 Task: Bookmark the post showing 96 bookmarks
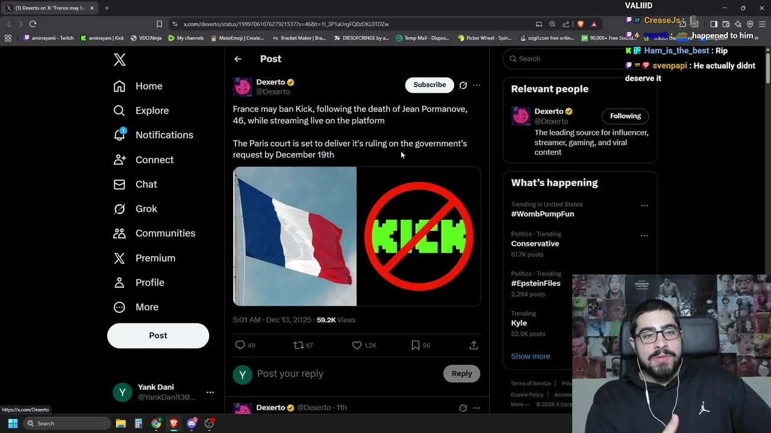[x=415, y=345]
